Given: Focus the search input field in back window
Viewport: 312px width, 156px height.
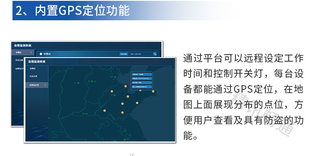Looking at the screenshot, I should point(141,54).
